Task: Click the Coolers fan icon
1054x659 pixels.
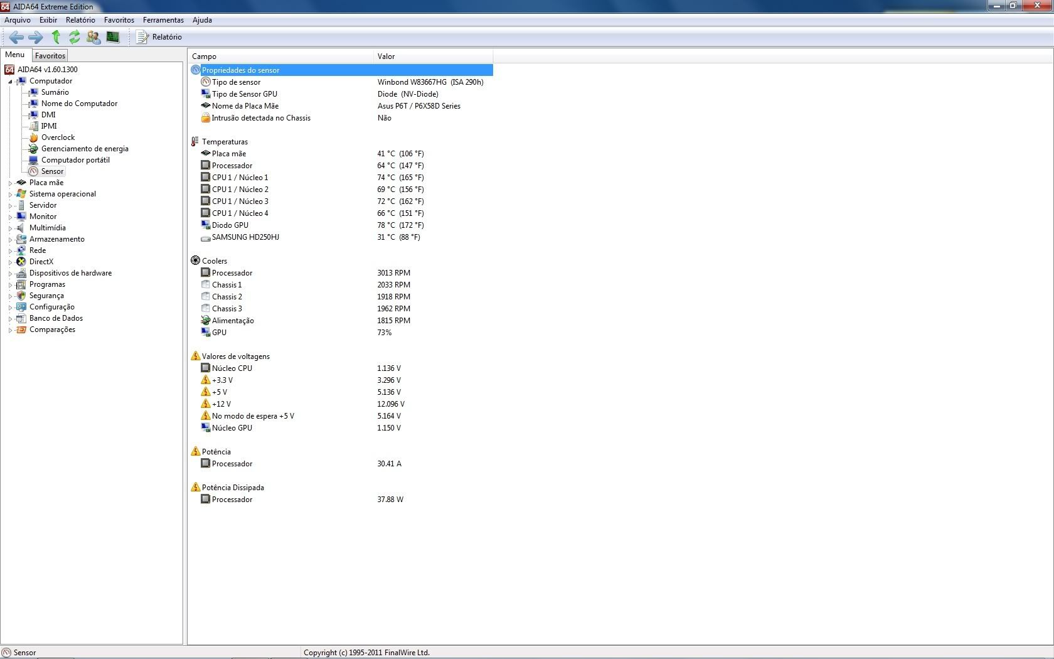Action: click(x=195, y=261)
